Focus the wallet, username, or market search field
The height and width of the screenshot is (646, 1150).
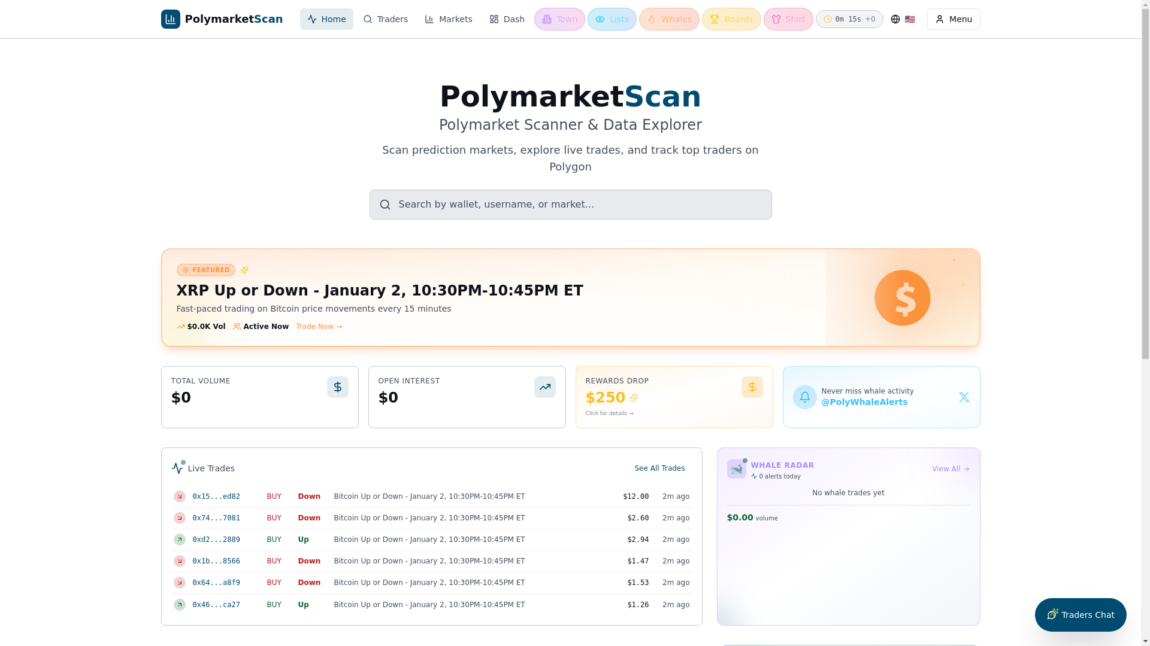(x=570, y=205)
